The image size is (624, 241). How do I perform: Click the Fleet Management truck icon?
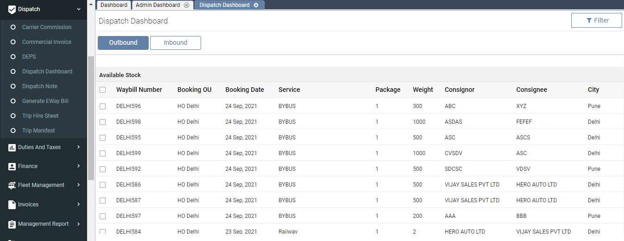point(12,185)
